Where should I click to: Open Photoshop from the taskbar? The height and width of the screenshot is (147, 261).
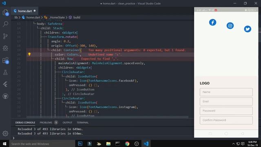tap(80, 144)
